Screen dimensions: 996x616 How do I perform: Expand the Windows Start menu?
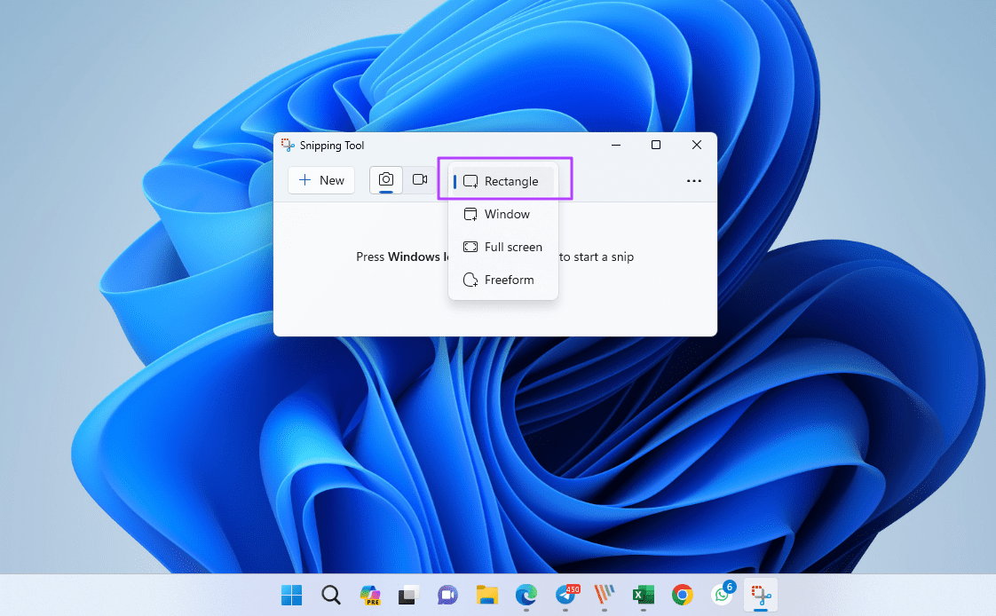[291, 595]
